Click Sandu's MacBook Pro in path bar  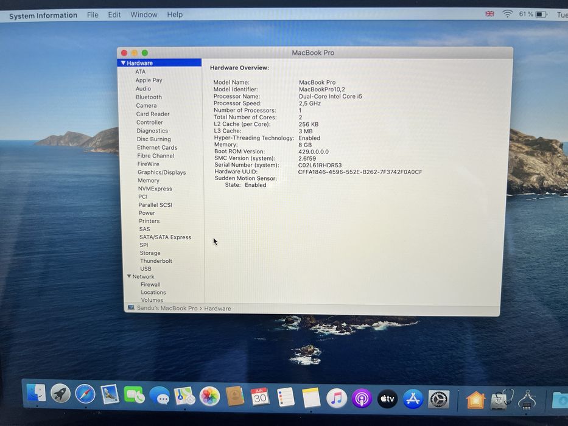click(167, 309)
